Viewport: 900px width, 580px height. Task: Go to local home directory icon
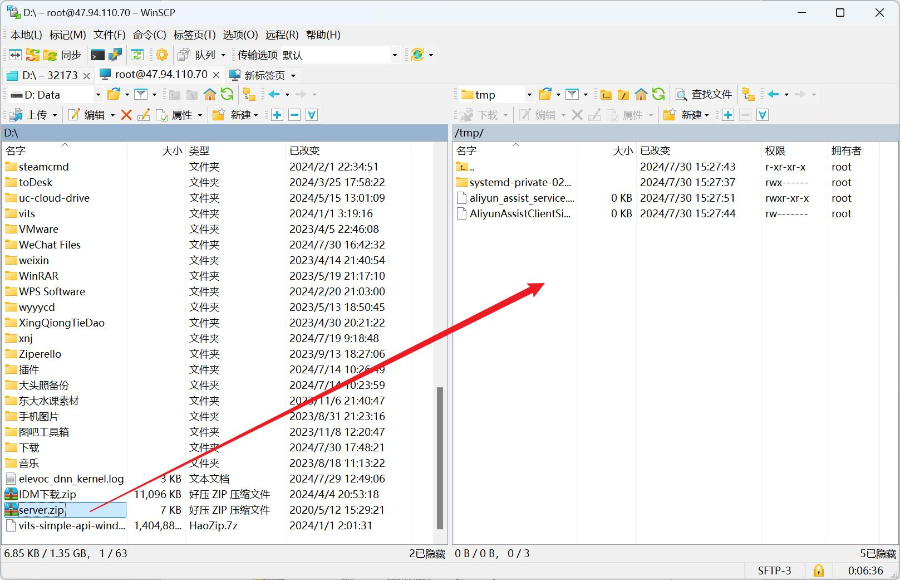(210, 94)
